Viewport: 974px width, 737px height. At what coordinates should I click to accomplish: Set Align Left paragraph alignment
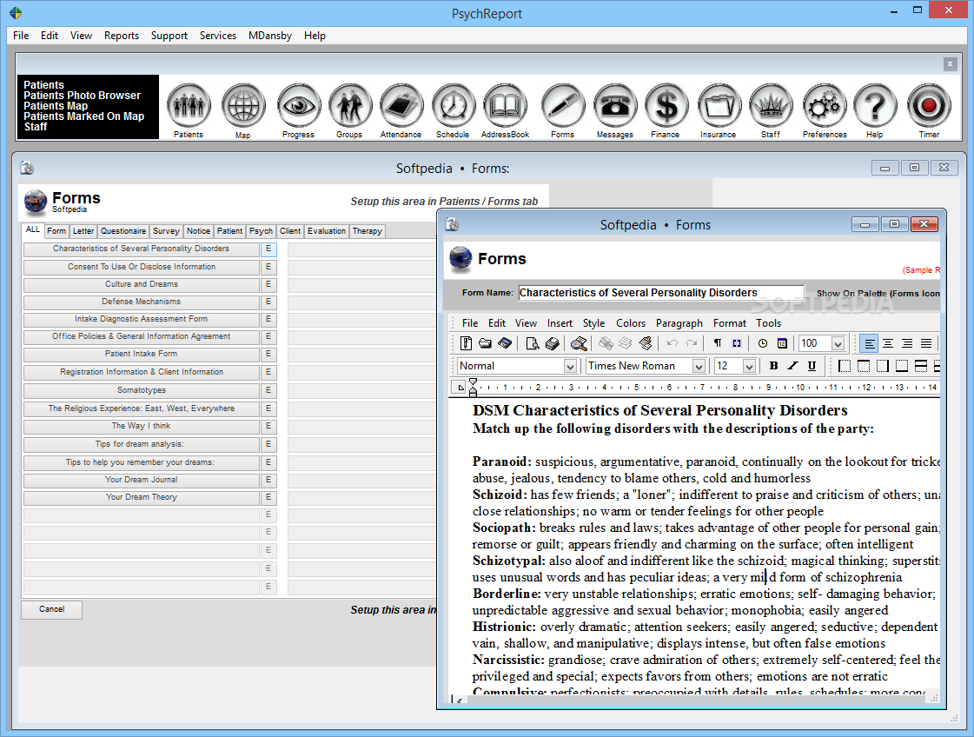click(x=869, y=343)
